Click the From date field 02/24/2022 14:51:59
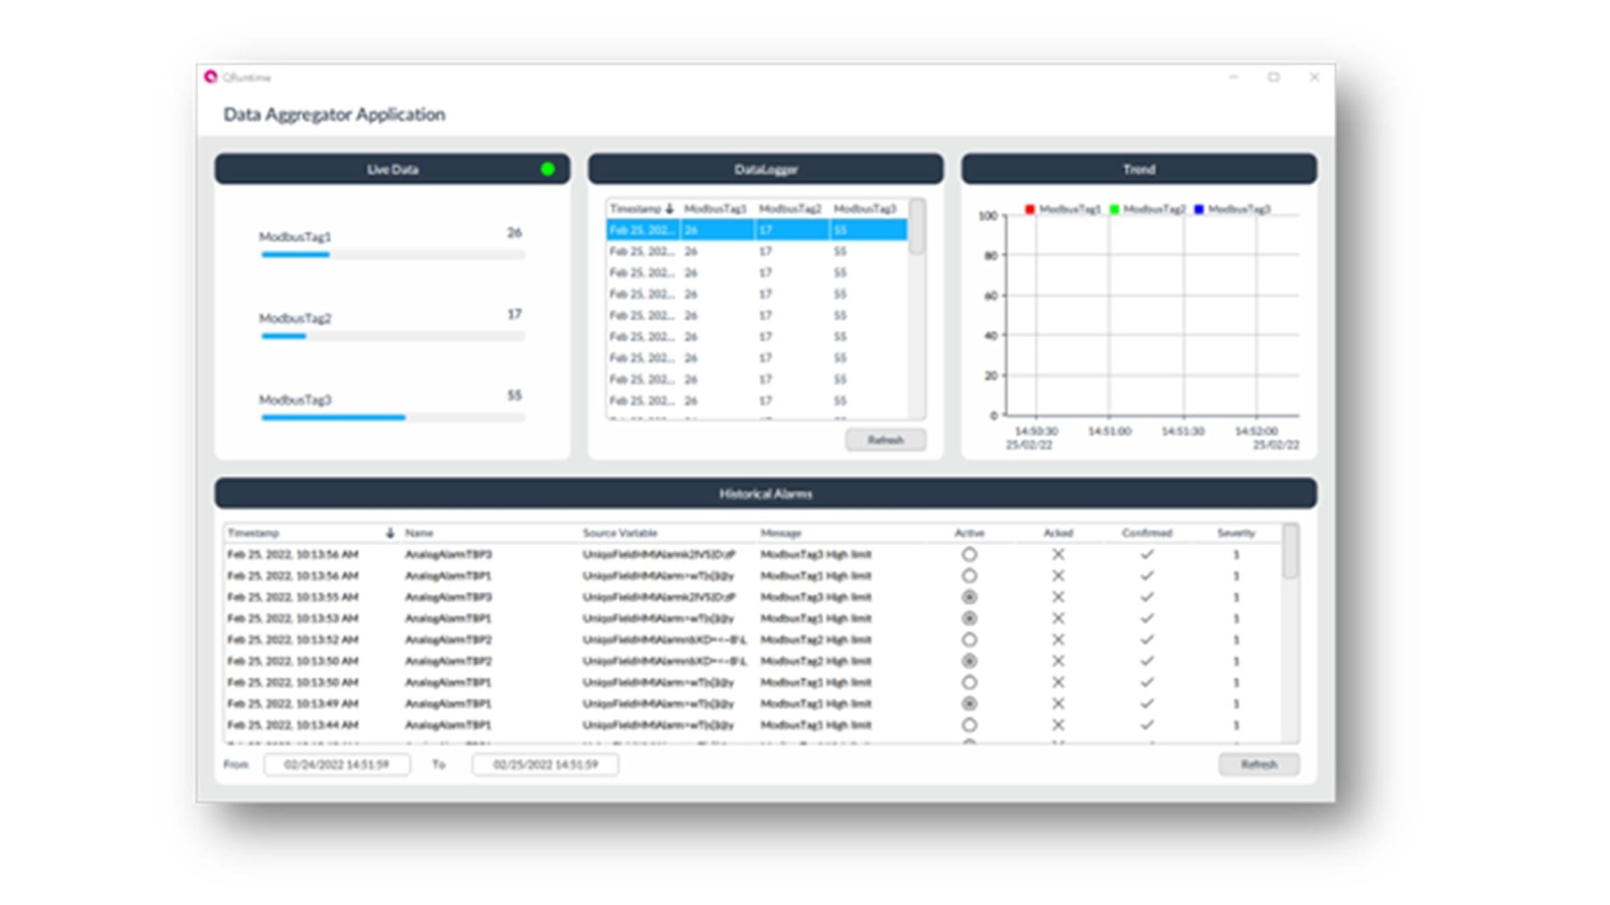This screenshot has width=1610, height=905. click(x=337, y=764)
